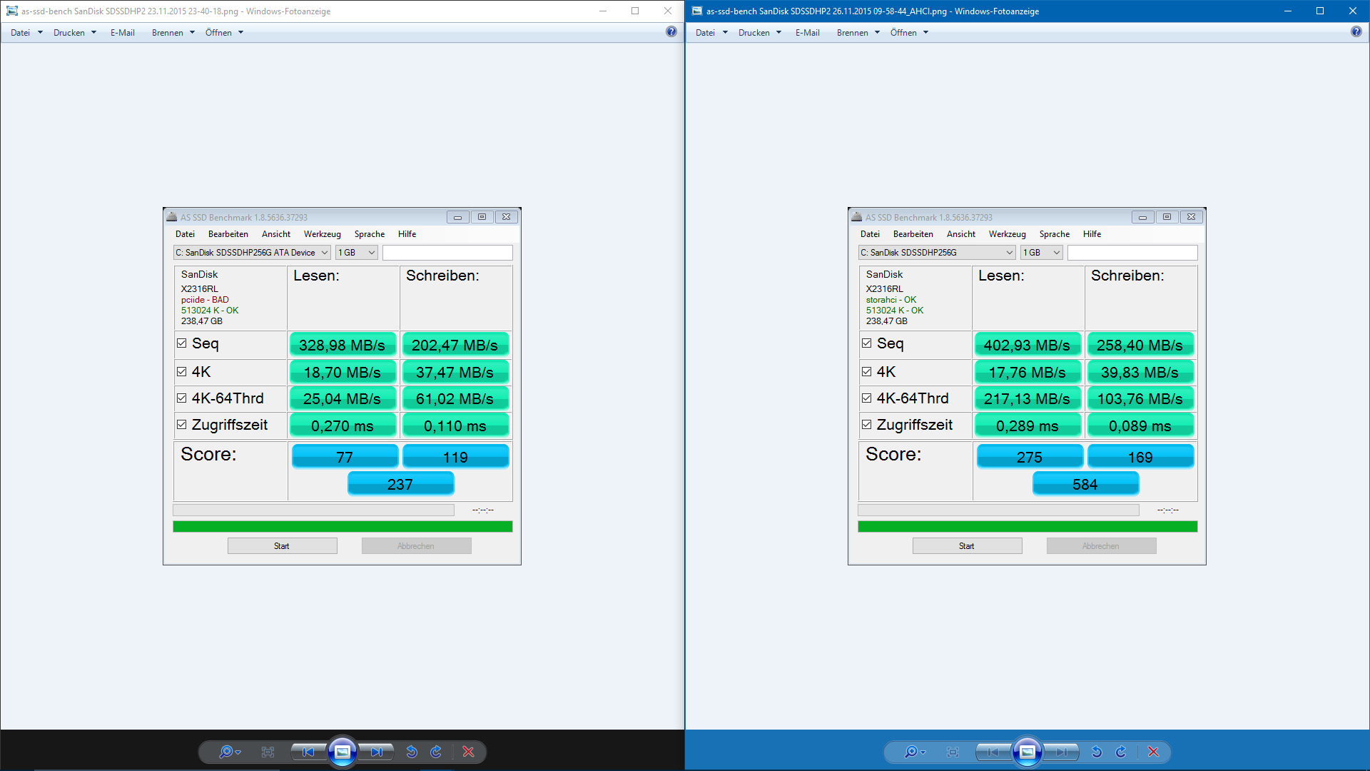Click slideshow play button in left viewer
The width and height of the screenshot is (1370, 771).
[342, 752]
